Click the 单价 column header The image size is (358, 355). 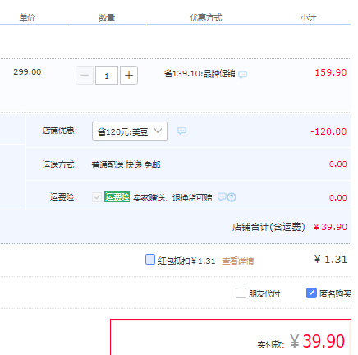[x=27, y=18]
